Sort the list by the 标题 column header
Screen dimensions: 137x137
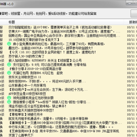(65, 22)
